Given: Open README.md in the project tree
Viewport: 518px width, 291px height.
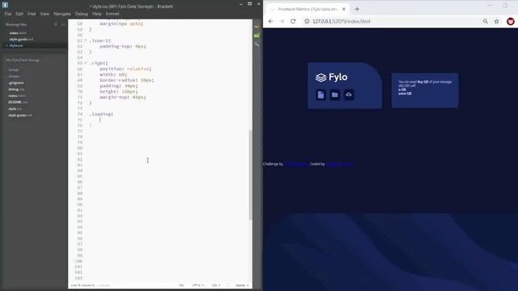Looking at the screenshot, I should (x=18, y=103).
